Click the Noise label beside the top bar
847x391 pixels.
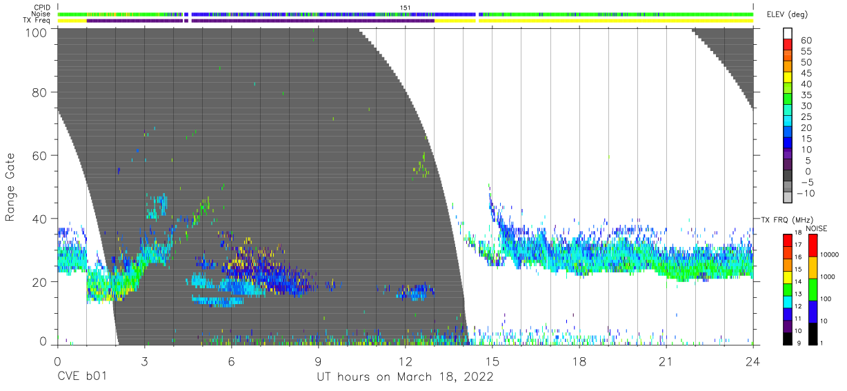[41, 14]
